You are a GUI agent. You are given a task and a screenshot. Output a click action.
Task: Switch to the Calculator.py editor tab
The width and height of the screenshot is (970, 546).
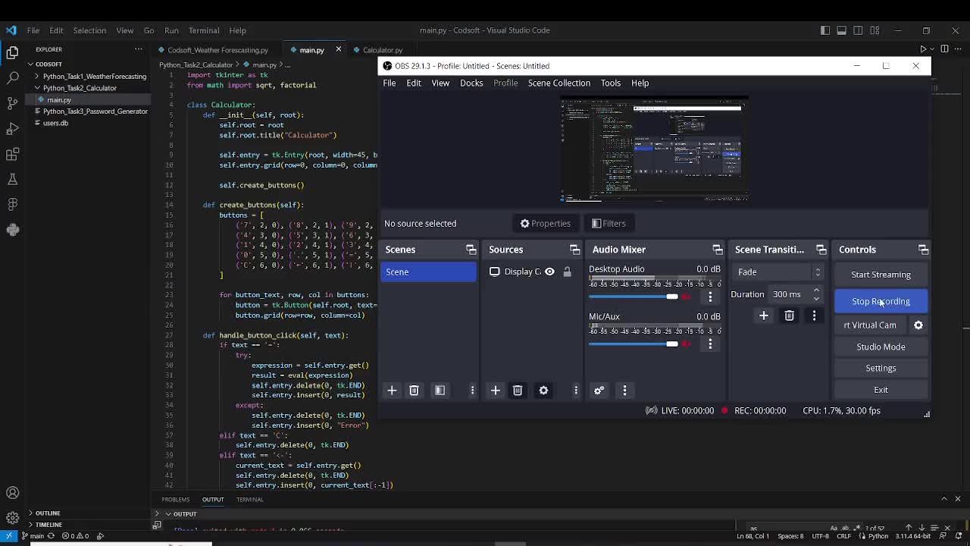tap(382, 50)
